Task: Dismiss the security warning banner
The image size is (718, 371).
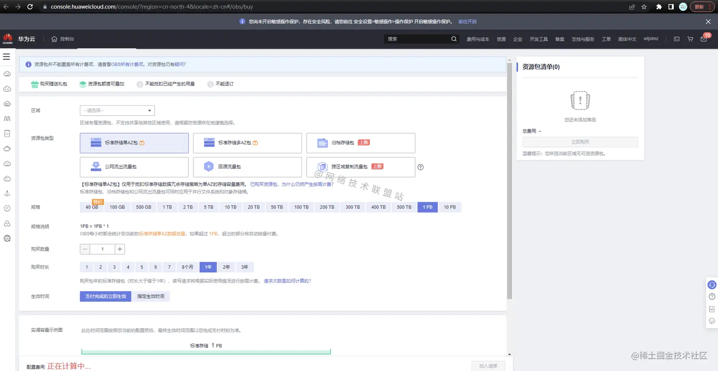Action: click(708, 22)
